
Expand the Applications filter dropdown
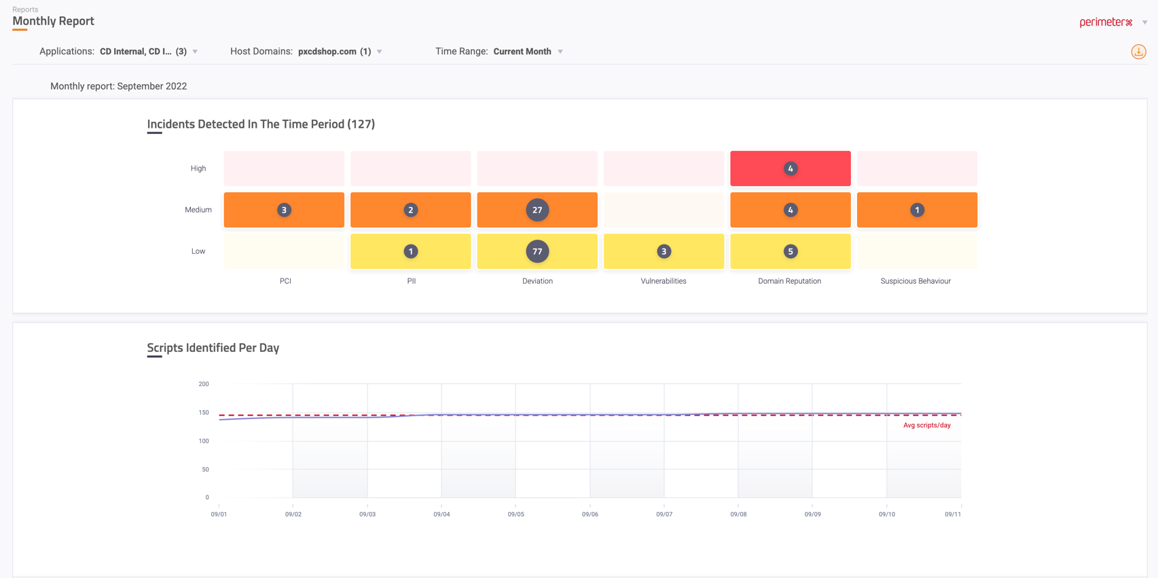195,52
